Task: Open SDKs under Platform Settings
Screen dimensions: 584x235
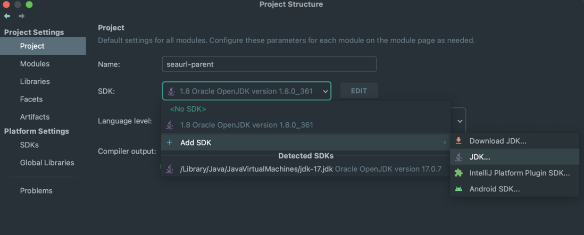Action: pyautogui.click(x=29, y=145)
